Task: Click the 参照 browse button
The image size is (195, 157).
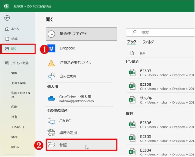Action: click(x=82, y=145)
